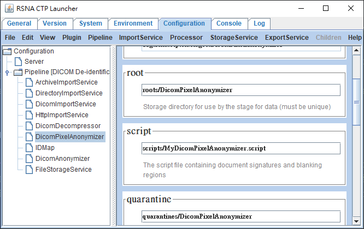Click the scrollbar up arrow
This screenshot has width=364, height=229.
[356, 50]
